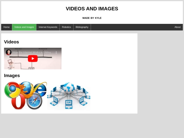Select the Videos and Images nav tab
This screenshot has width=184, height=138.
tap(24, 27)
